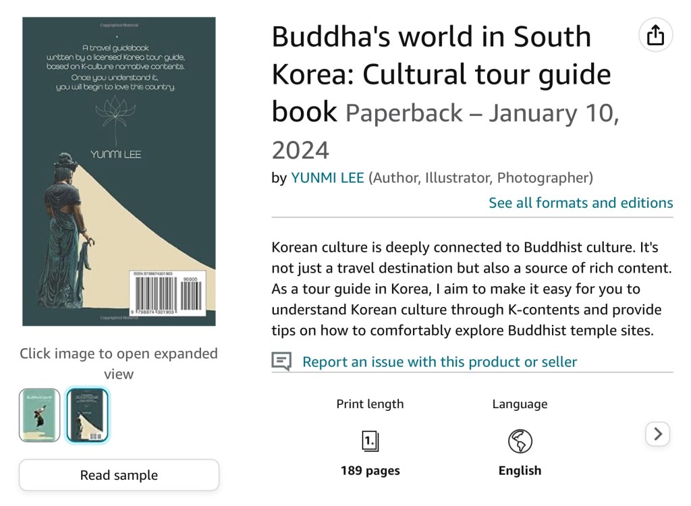Click the book title heading
The image size is (691, 506).
(432, 73)
